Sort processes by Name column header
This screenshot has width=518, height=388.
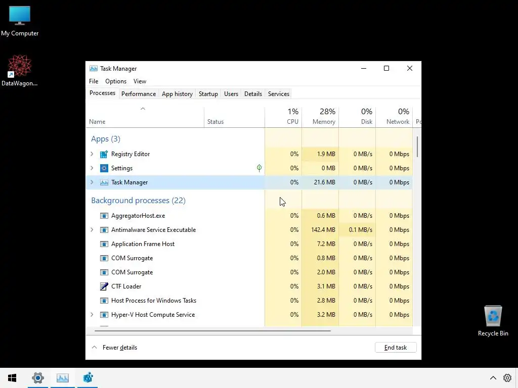(145, 117)
